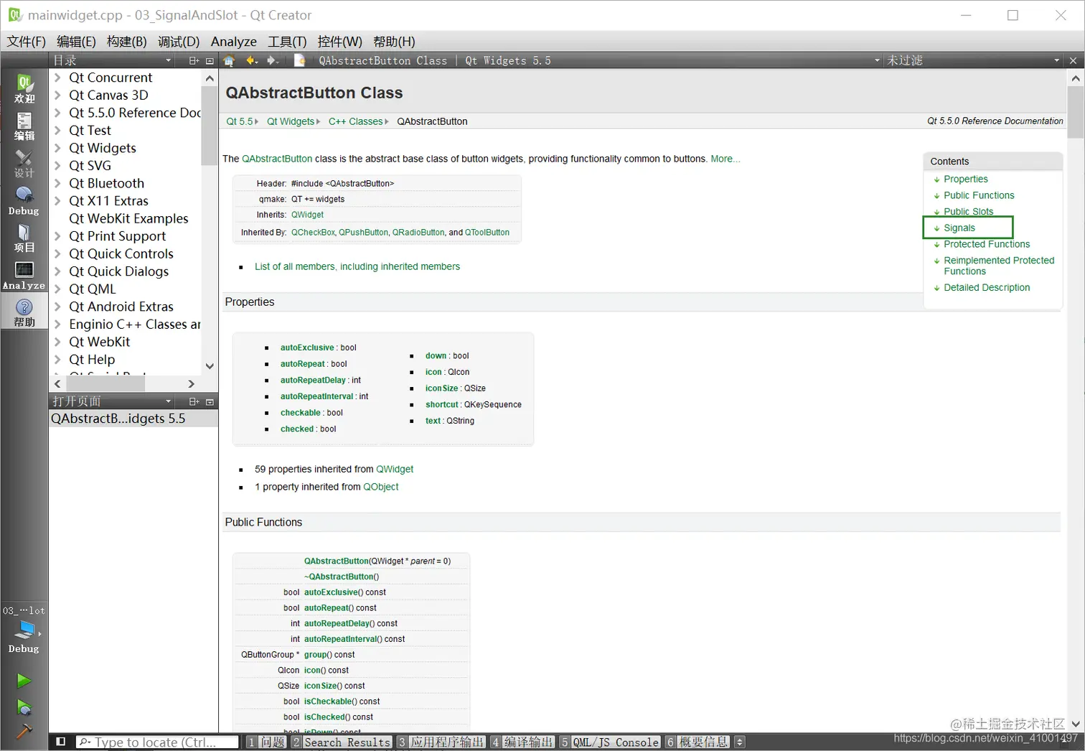Switch to Debug mode in sidebar
Image resolution: width=1085 pixels, height=751 pixels.
[x=24, y=200]
